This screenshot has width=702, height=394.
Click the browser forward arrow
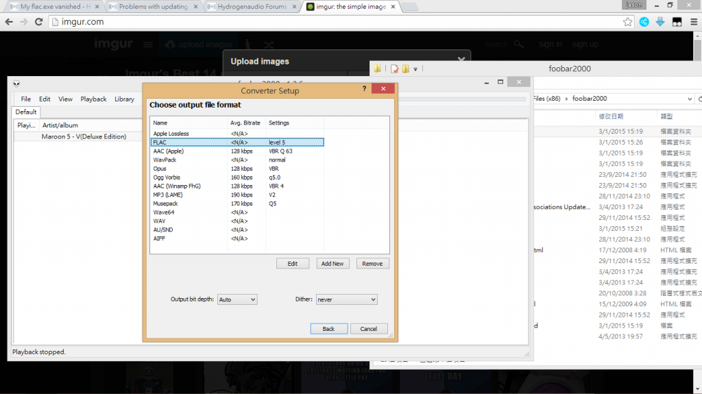(24, 21)
